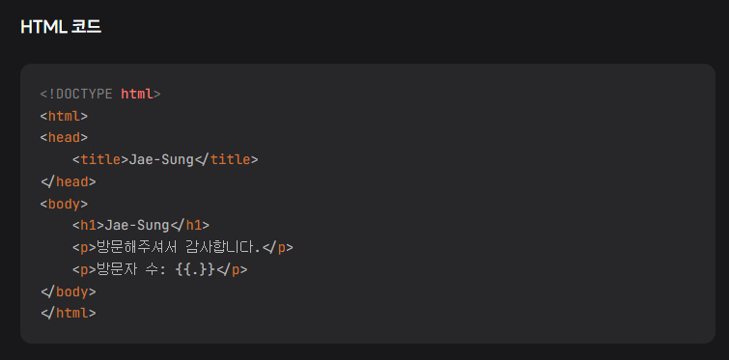729x360 pixels.
Task: Click the opening h1 tag
Action: click(88, 225)
